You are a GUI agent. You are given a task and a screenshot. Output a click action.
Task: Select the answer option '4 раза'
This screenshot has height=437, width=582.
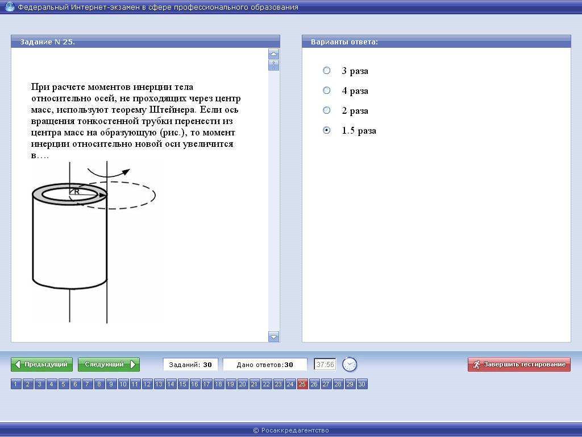coord(327,90)
